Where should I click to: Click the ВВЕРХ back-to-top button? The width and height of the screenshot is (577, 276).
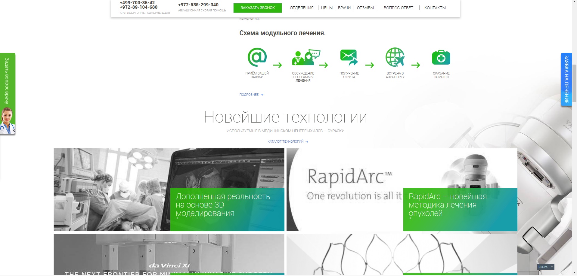(x=546, y=267)
